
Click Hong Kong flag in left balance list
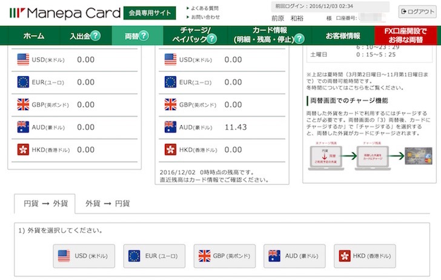pyautogui.click(x=23, y=150)
